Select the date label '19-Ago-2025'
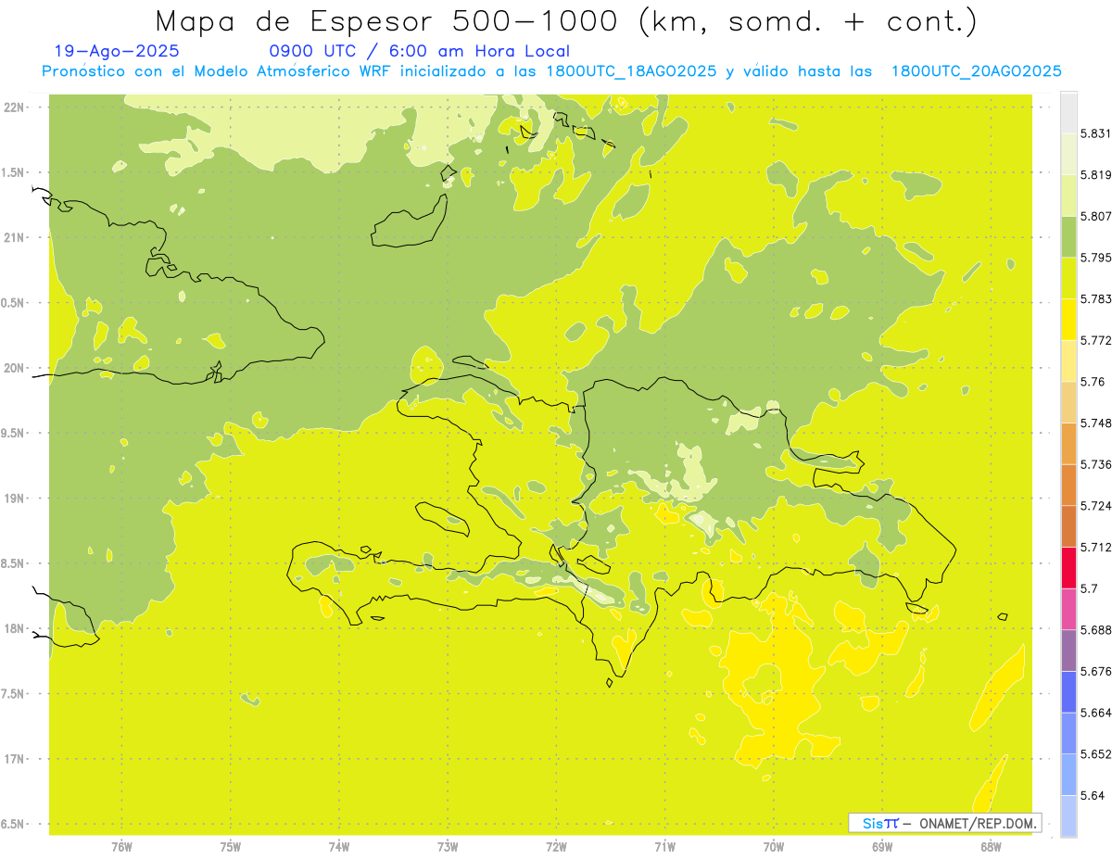Viewport: 1112px width, 859px height. click(117, 52)
